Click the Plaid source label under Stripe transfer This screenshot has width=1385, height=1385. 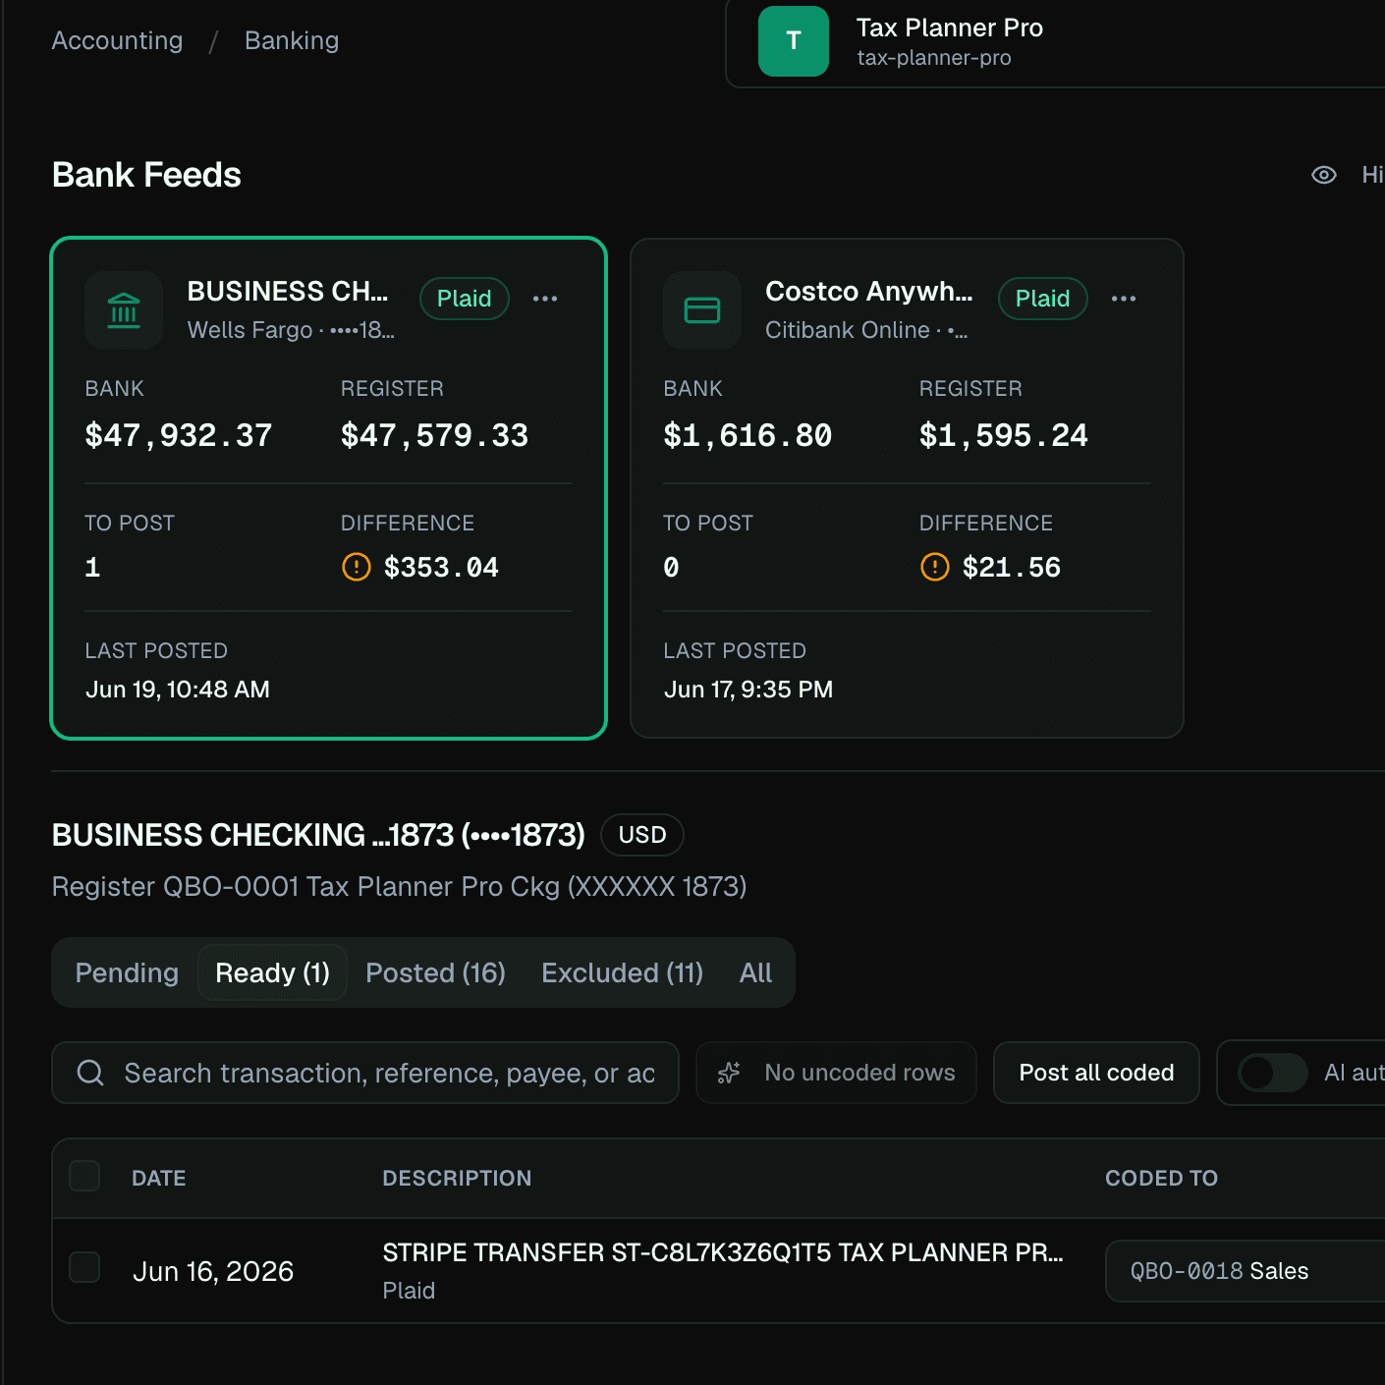409,1291
